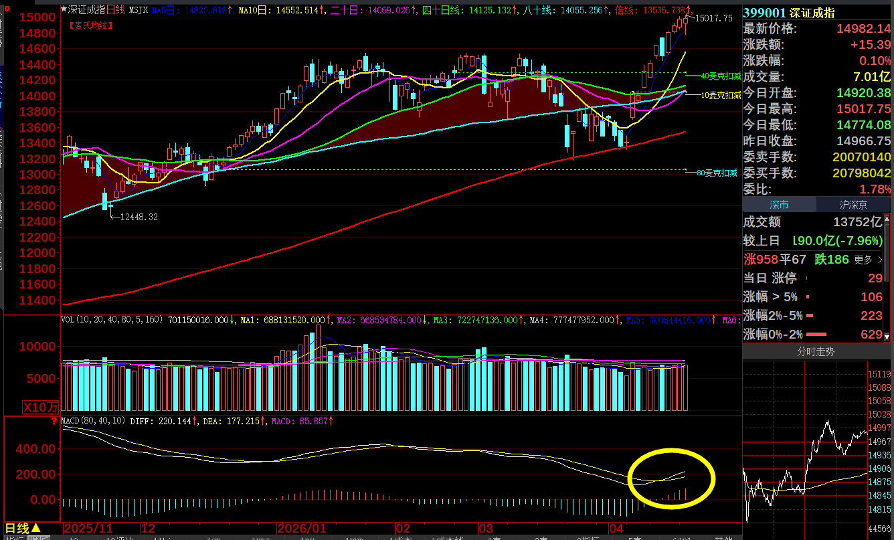Click the red question mark icon beside MACD
894x540 pixels.
pyautogui.click(x=54, y=421)
